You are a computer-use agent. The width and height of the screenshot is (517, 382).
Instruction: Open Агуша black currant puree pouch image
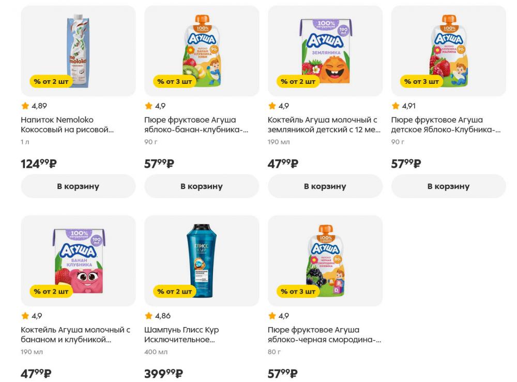click(x=325, y=260)
